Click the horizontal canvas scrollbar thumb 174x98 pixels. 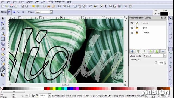click(x=65, y=85)
